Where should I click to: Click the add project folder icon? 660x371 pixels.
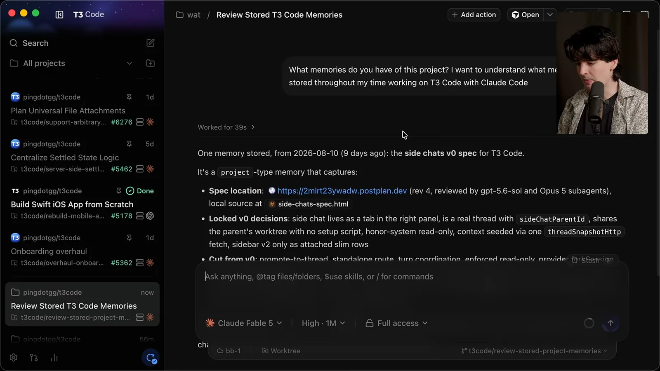click(151, 63)
